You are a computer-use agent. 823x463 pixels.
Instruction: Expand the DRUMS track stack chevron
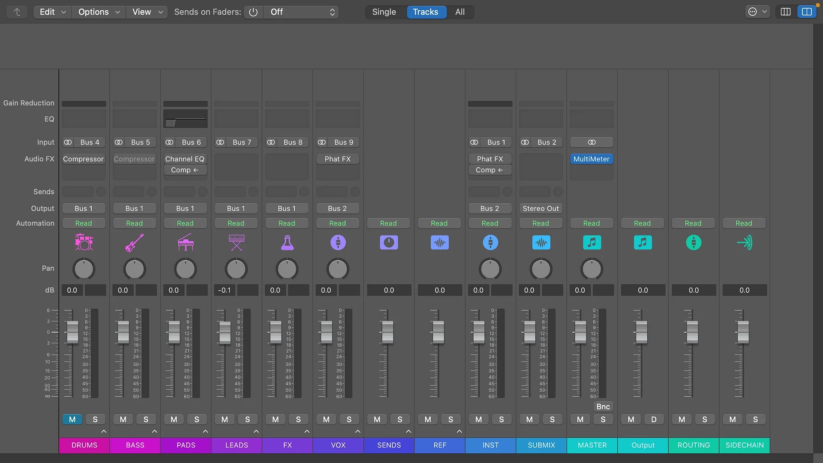pos(104,431)
